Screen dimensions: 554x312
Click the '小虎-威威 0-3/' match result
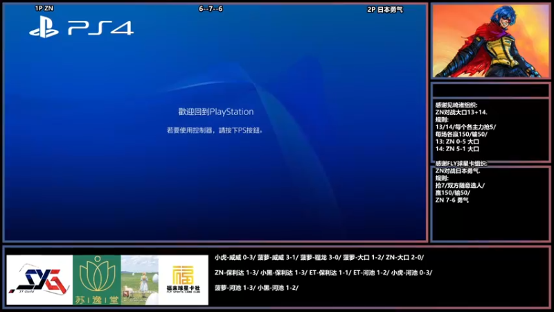click(x=235, y=257)
